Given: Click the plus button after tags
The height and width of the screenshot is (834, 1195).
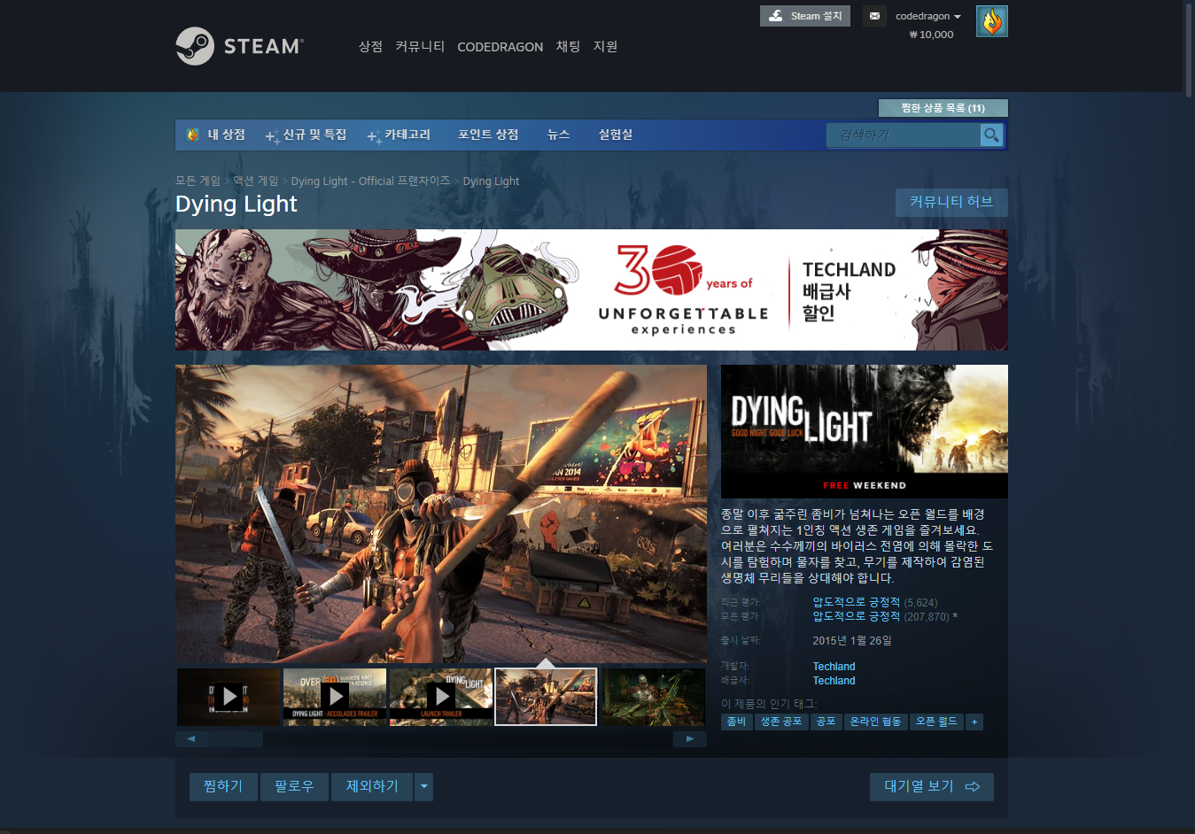Looking at the screenshot, I should 974,722.
